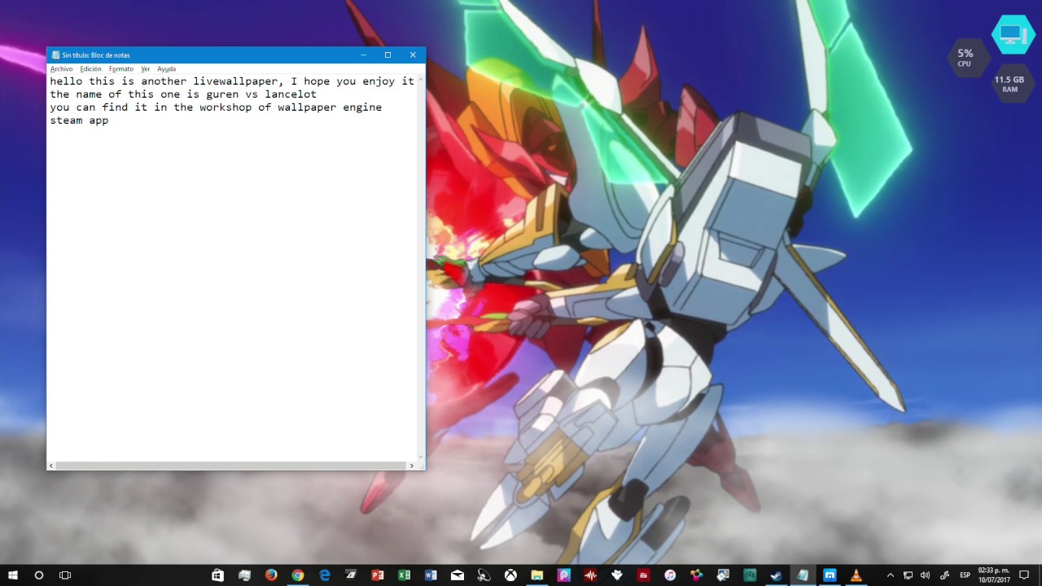Screen dimensions: 1042x586
Task: Open network status tray icon
Action: (908, 575)
